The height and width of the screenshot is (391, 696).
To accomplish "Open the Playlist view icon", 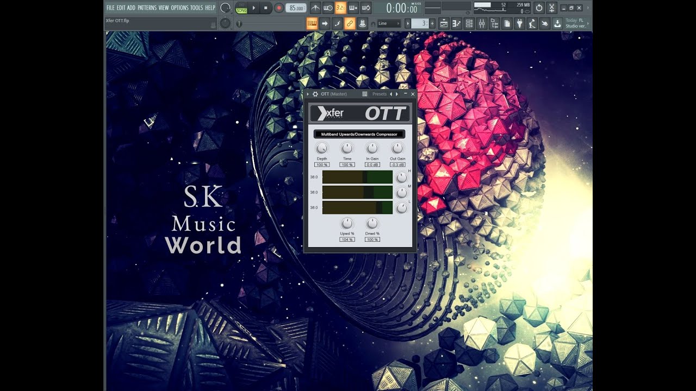I will pos(444,23).
